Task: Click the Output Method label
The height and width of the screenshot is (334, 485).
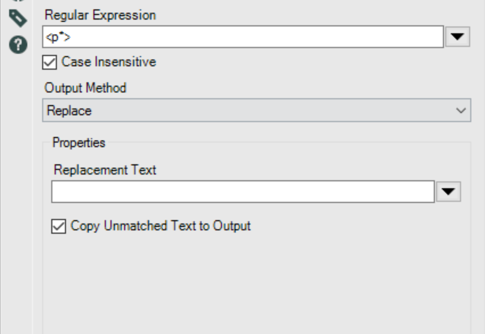Action: pos(85,88)
